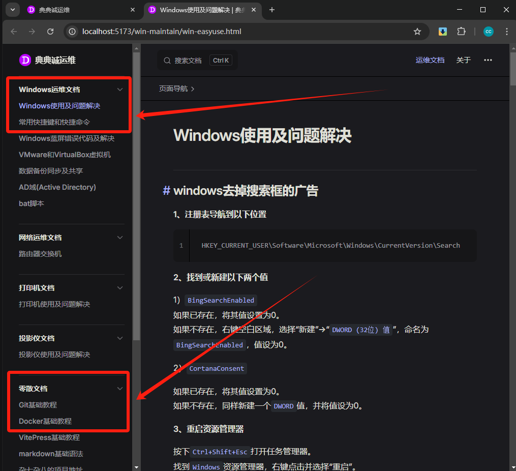
Task: Open VMware和VirtualBox虚拟机 sidebar link
Action: click(65, 155)
